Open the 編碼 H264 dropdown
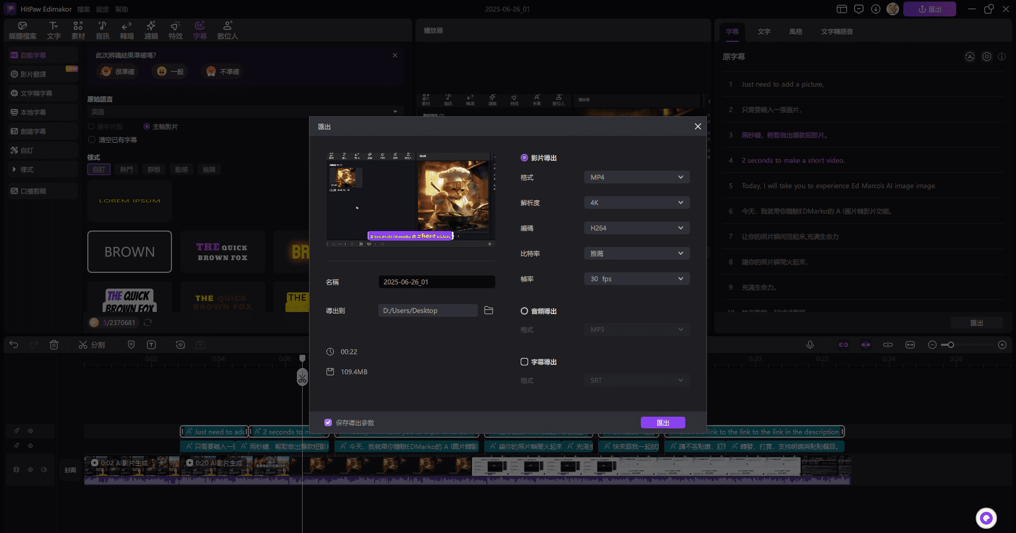Viewport: 1016px width, 533px height. pyautogui.click(x=637, y=228)
